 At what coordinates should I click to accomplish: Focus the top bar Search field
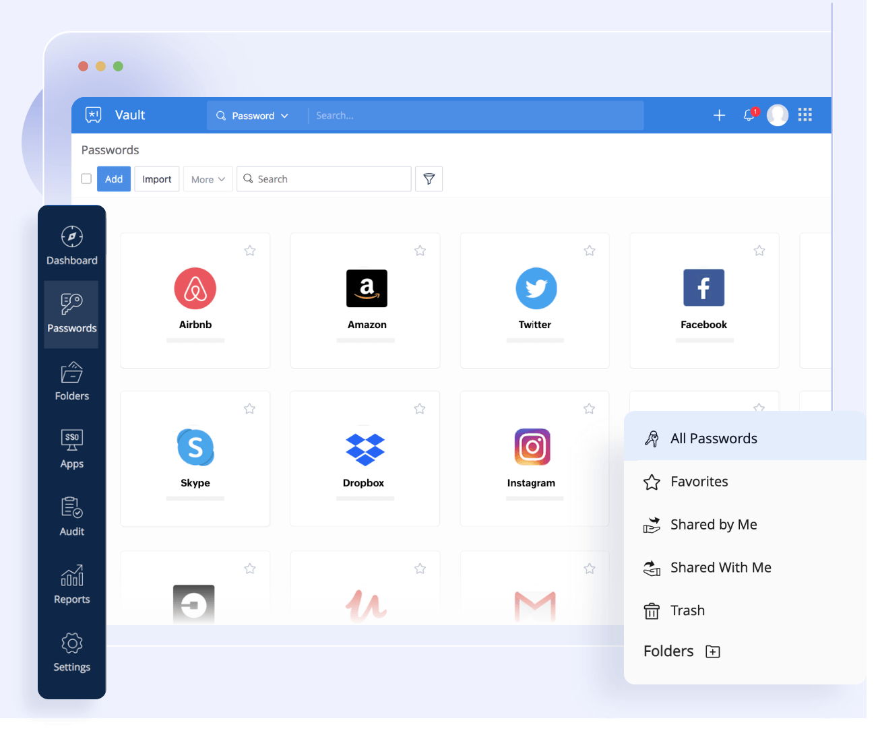click(476, 116)
